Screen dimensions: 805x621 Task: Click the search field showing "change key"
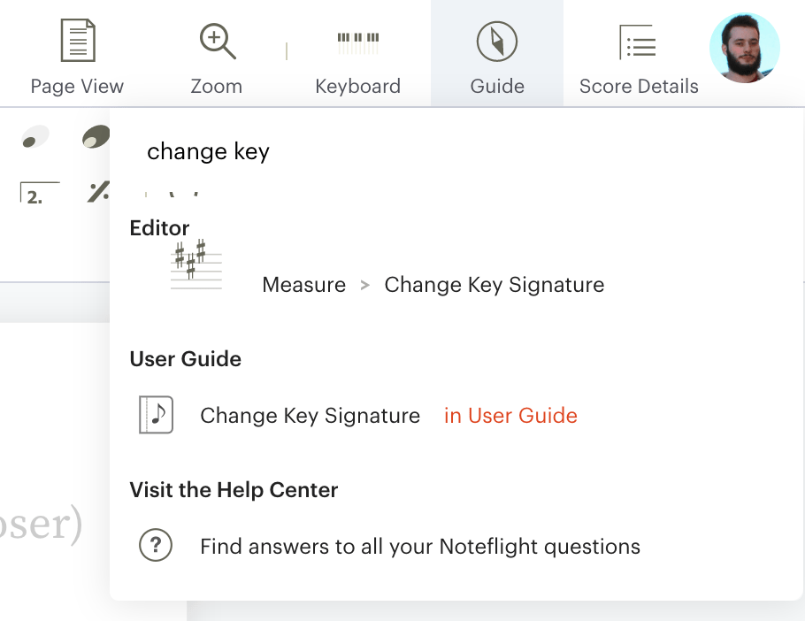coord(208,151)
